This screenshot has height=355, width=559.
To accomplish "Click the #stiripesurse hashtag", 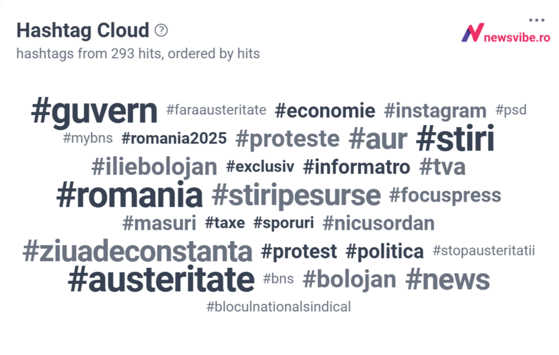I will click(x=296, y=195).
